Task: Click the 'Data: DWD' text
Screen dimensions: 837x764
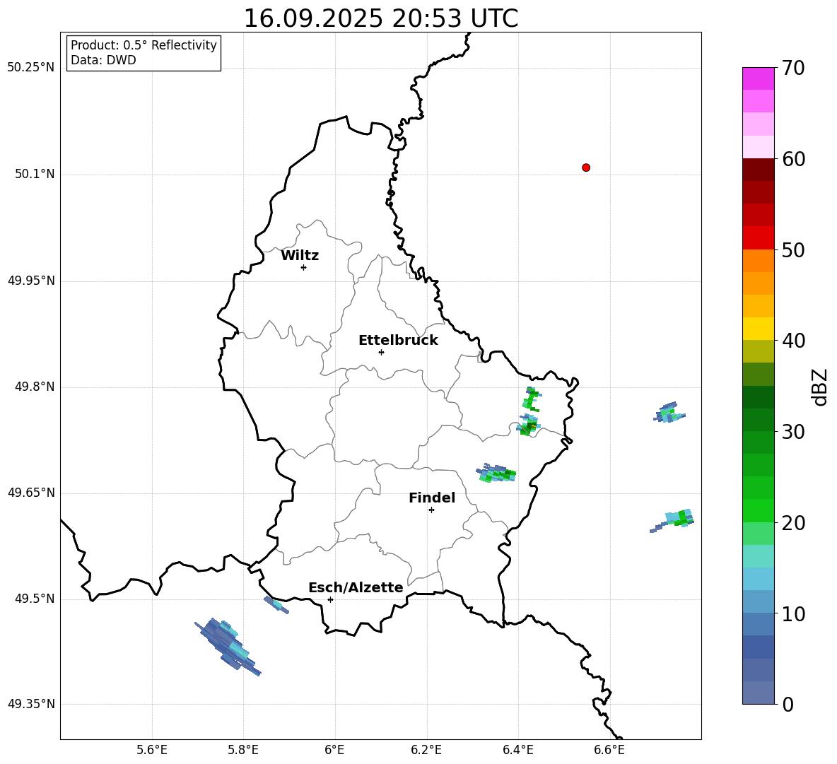Action: [103, 60]
